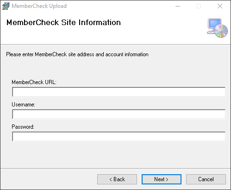Click the "MemberCheck URL:" label
The image size is (231, 190).
pos(34,82)
